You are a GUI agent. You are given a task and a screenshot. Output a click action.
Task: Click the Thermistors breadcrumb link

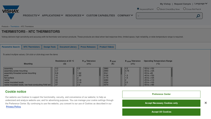[15, 26]
